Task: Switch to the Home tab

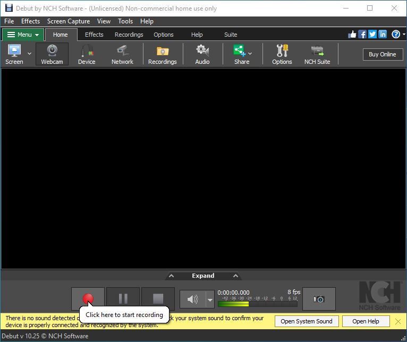Action: click(x=61, y=35)
